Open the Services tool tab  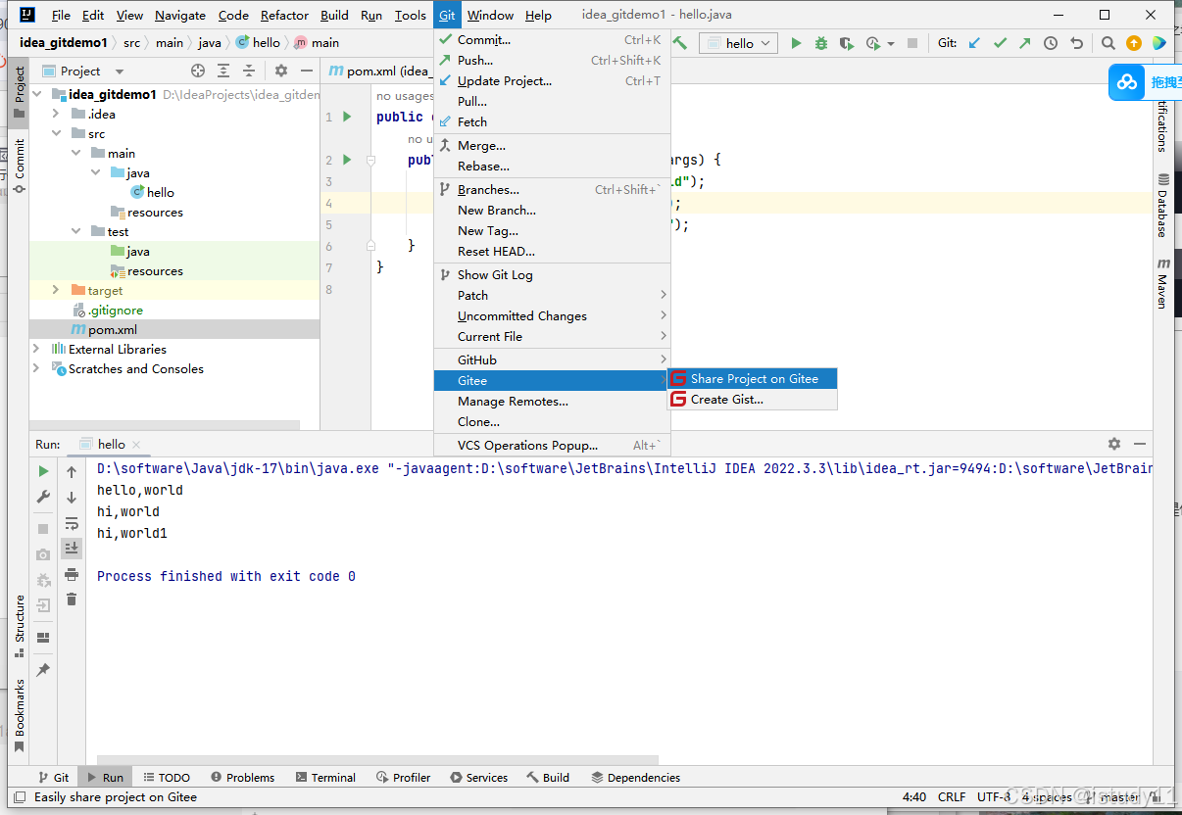478,777
